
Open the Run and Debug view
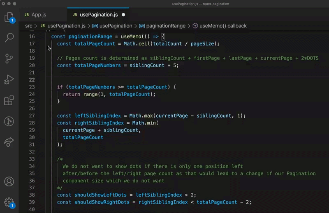9,79
